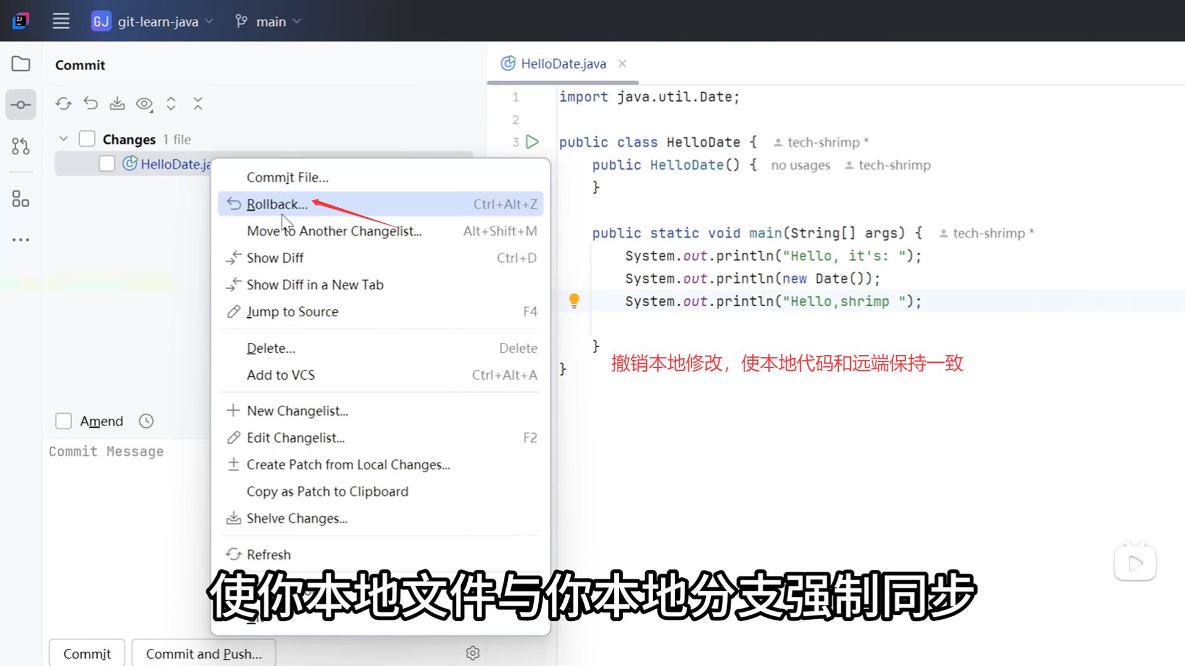Enable the Amend checkbox
The width and height of the screenshot is (1185, 666).
(x=64, y=421)
